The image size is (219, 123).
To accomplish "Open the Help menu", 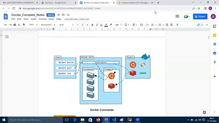I will 59,19.
